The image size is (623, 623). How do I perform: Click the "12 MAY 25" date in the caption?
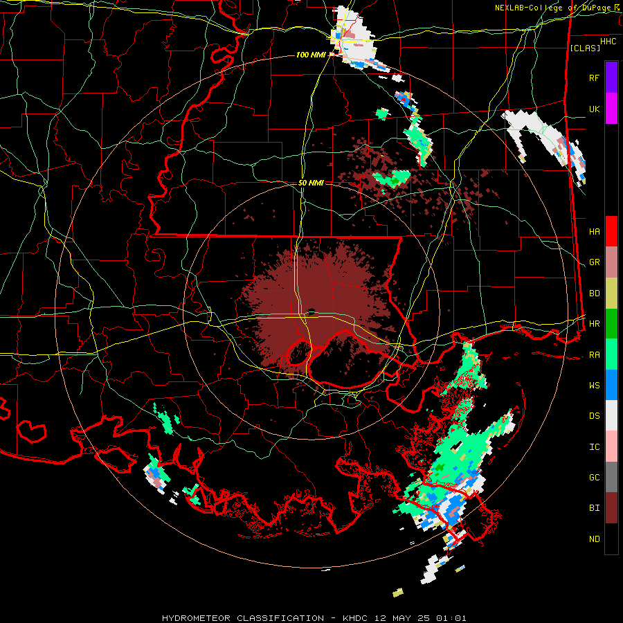click(402, 618)
